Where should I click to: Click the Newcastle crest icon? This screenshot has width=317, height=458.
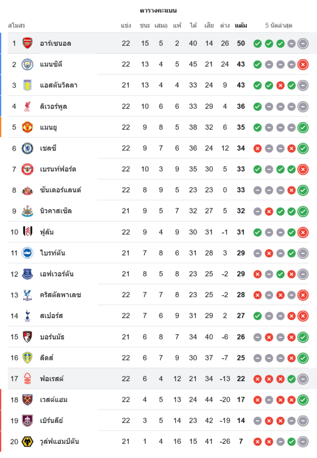[28, 211]
